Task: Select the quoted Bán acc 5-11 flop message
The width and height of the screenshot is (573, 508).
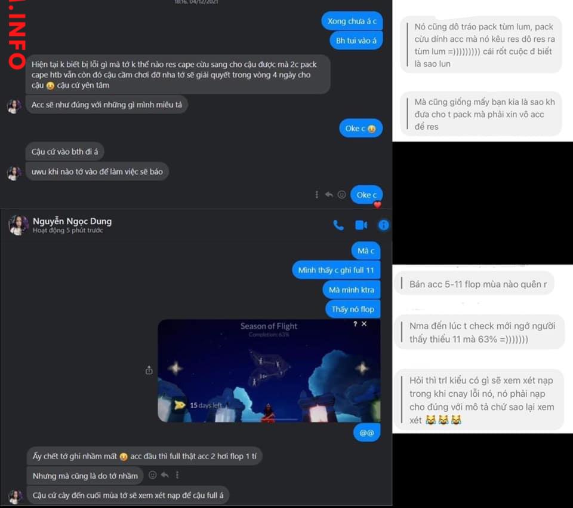Action: 474,284
